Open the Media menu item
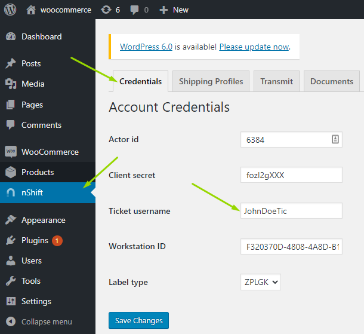 [48, 84]
